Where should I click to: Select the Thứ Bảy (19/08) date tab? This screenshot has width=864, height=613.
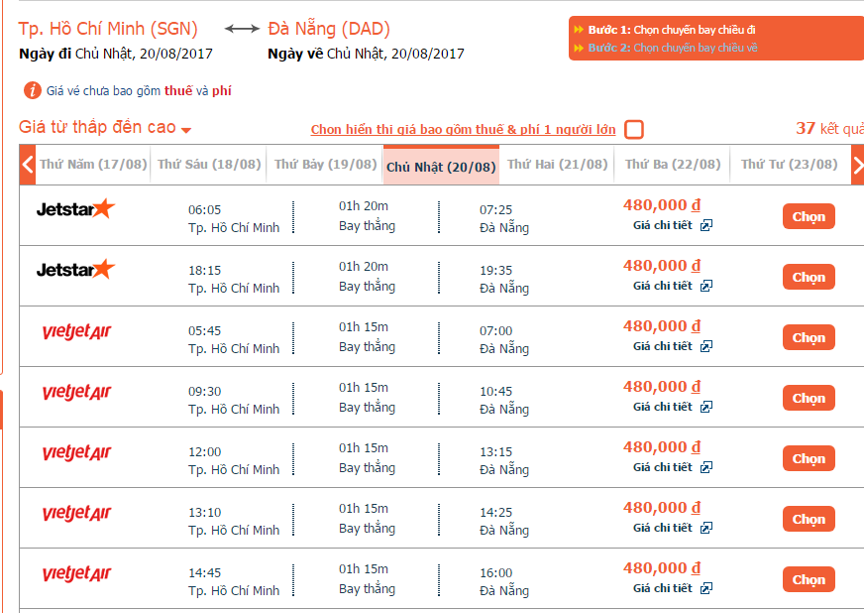[x=324, y=165]
